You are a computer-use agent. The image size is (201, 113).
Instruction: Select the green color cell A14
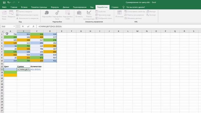tap(10, 73)
